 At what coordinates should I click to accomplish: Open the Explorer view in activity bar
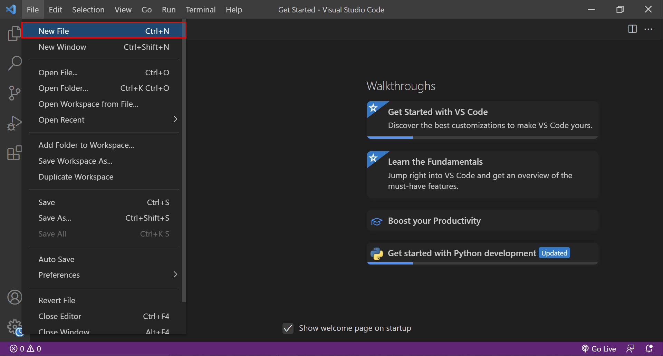[14, 33]
